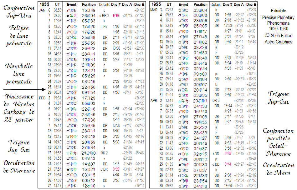This screenshot has width=297, height=190.
Task: Click the Event header in the JAN–FEB table
Action: (x=72, y=5)
